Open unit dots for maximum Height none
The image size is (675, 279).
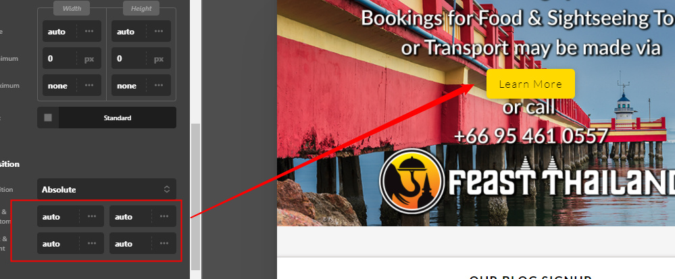click(158, 85)
